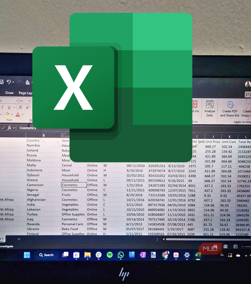Open the Page Layout ribbon tab
Image resolution: width=251 pixels, height=284 pixels.
[25, 93]
